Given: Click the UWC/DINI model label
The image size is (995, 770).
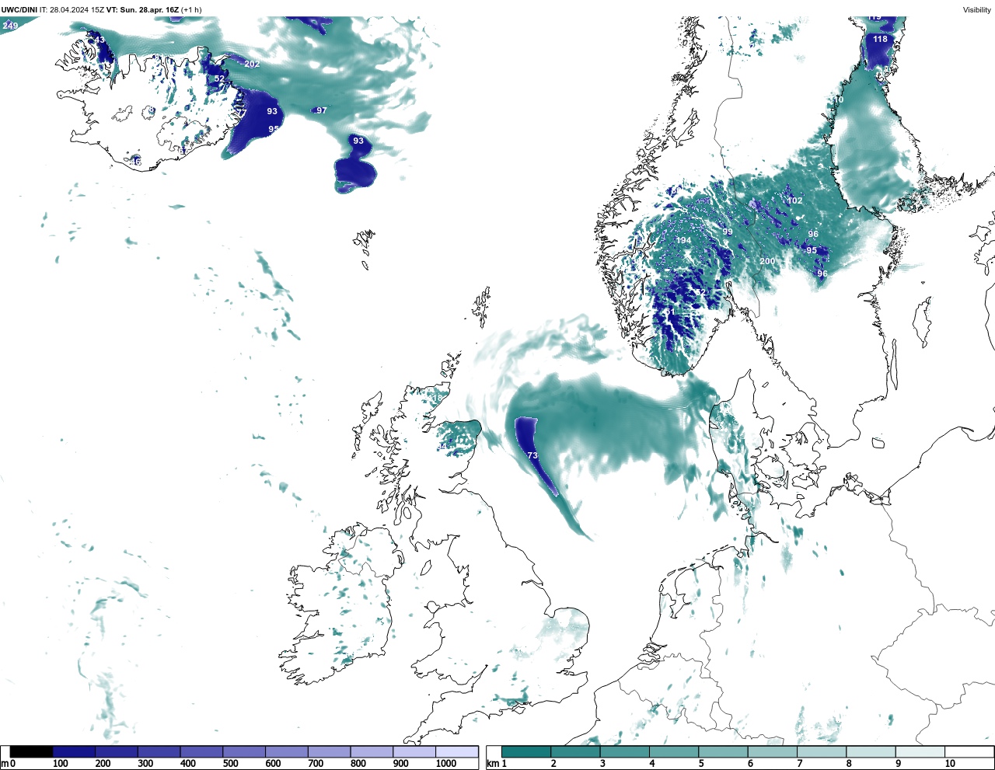Looking at the screenshot, I should pyautogui.click(x=19, y=10).
